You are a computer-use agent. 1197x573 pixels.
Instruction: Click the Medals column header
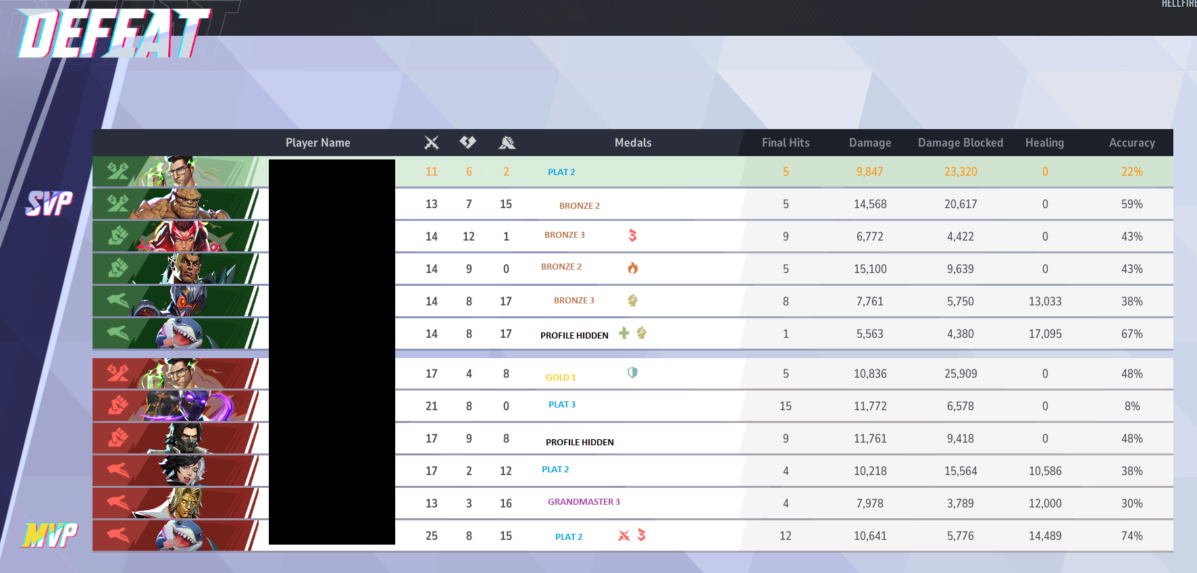point(633,143)
